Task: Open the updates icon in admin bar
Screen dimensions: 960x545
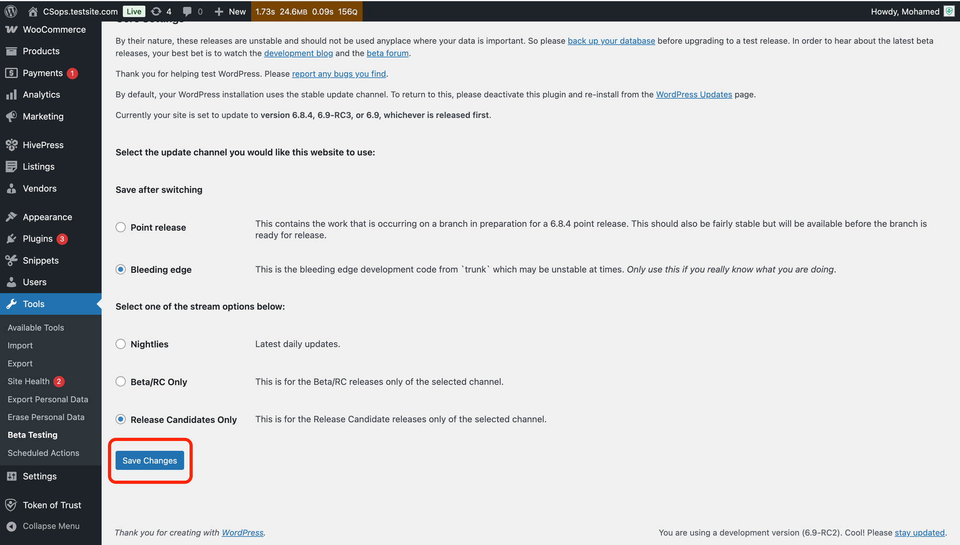Action: click(156, 12)
